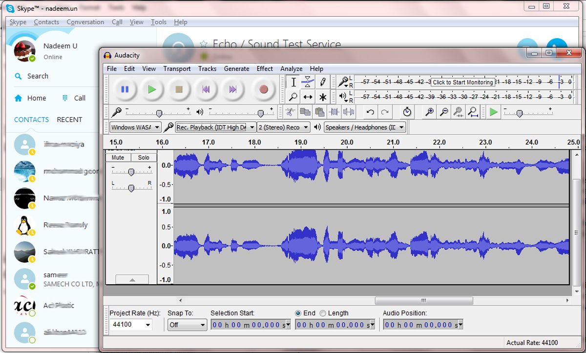Open the Contacts menu in Skype
586x353 pixels.
(x=46, y=22)
